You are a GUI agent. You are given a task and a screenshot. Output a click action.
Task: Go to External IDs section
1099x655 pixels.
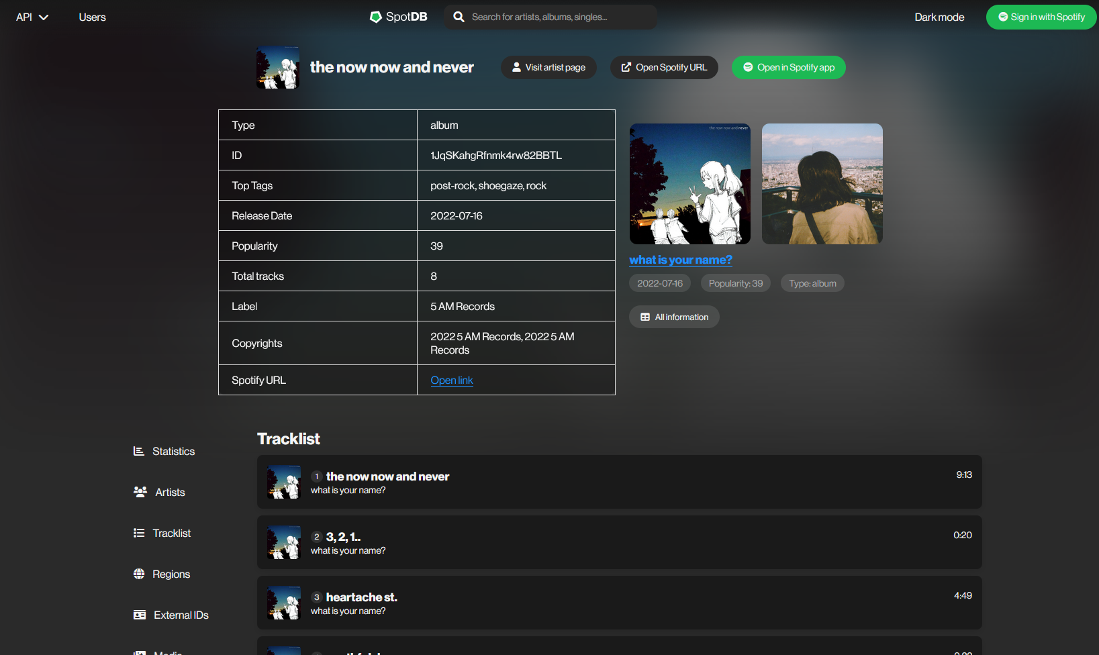pyautogui.click(x=171, y=615)
